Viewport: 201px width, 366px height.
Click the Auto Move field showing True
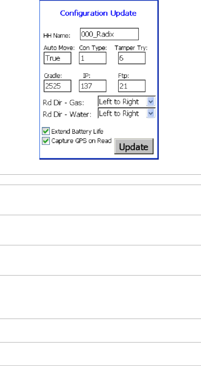click(57, 58)
